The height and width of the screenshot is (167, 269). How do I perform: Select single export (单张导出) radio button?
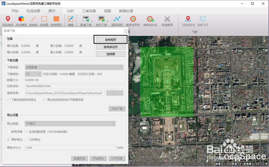pos(8,140)
